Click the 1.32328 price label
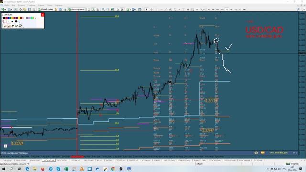This screenshot has width=306, height=172. pos(17,143)
